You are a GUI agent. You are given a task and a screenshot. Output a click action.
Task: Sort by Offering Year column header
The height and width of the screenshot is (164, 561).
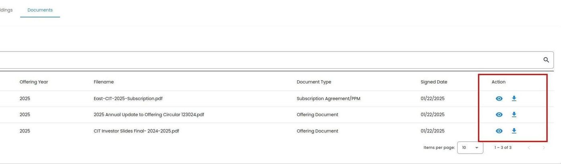pyautogui.click(x=34, y=82)
